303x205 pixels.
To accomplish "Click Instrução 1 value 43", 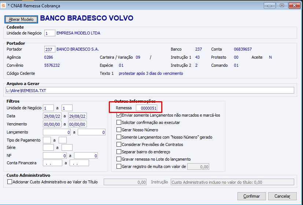I will (x=197, y=58).
